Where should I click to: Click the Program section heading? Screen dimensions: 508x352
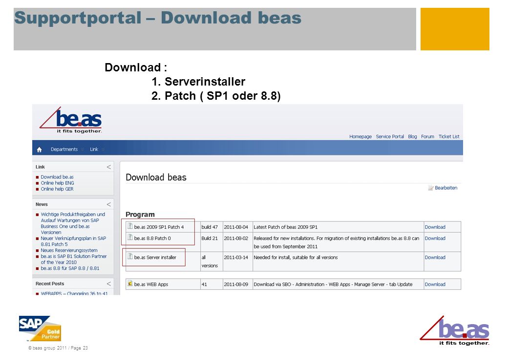[x=140, y=215]
